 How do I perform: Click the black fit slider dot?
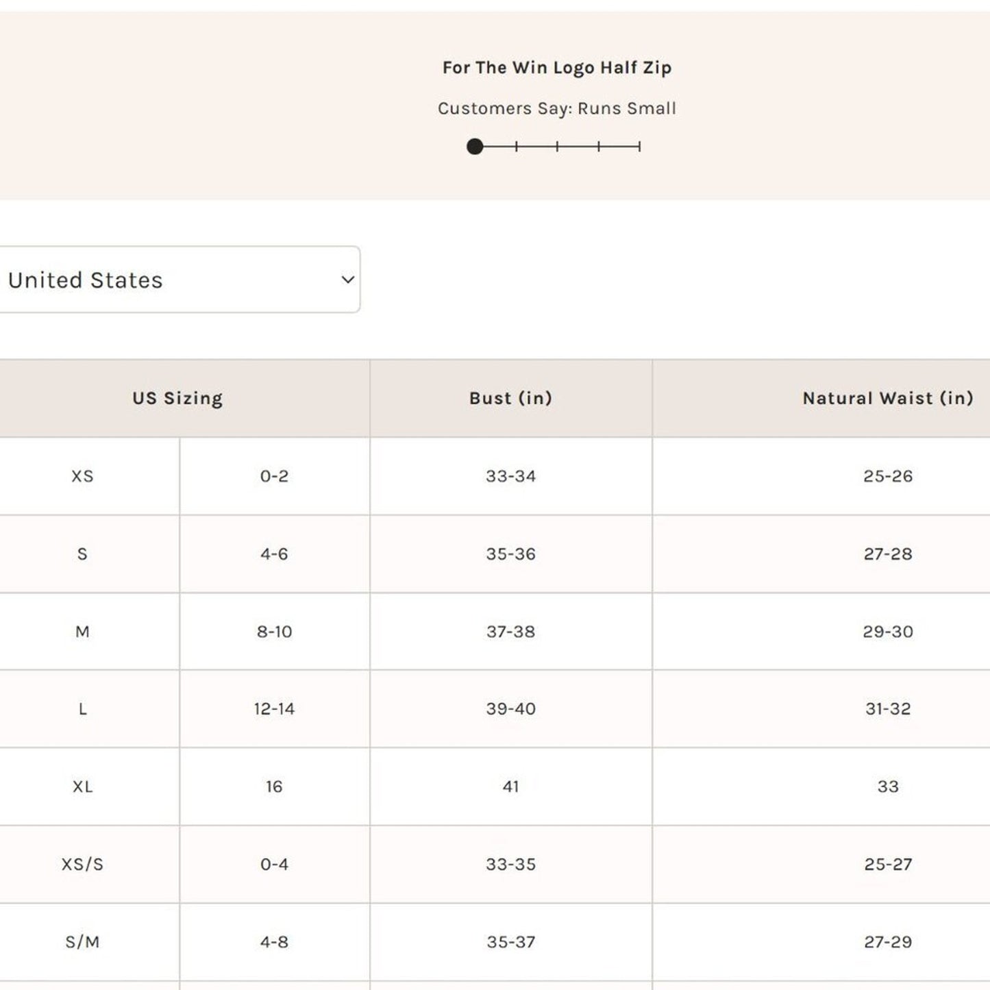[x=475, y=147]
